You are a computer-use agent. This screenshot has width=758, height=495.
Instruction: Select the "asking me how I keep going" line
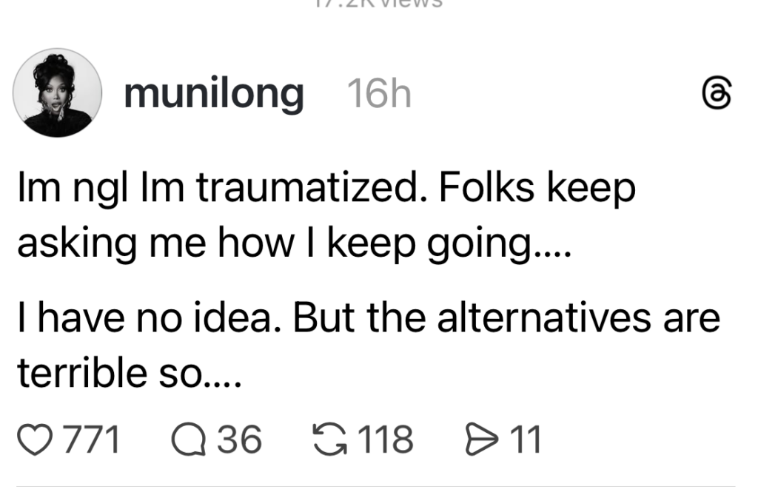(x=292, y=245)
